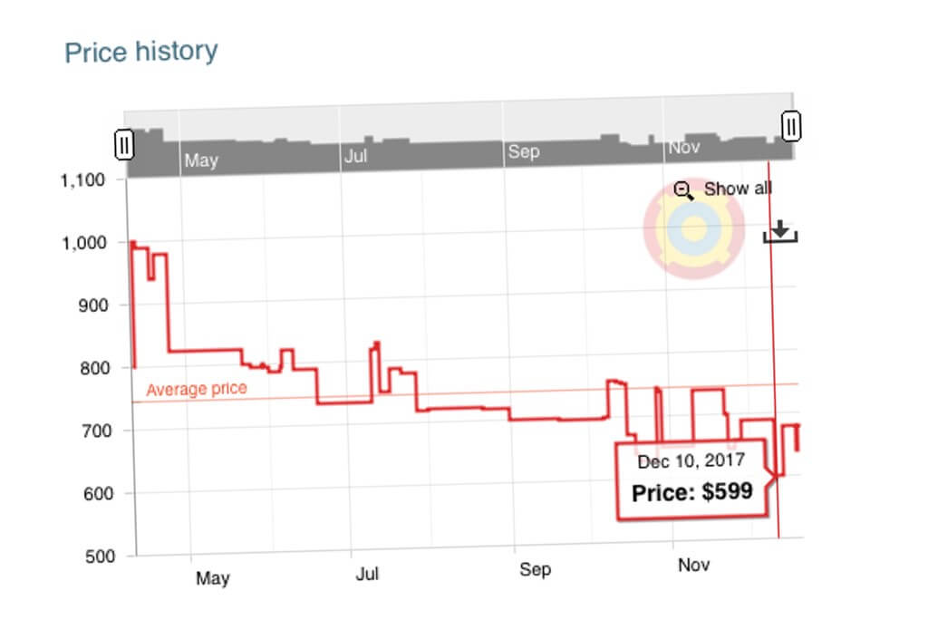Screen dimensions: 928x620
Task: Click the May label in the navigator strip
Action: 201,160
